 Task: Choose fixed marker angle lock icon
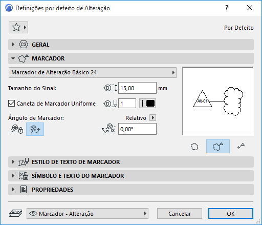coord(17,129)
